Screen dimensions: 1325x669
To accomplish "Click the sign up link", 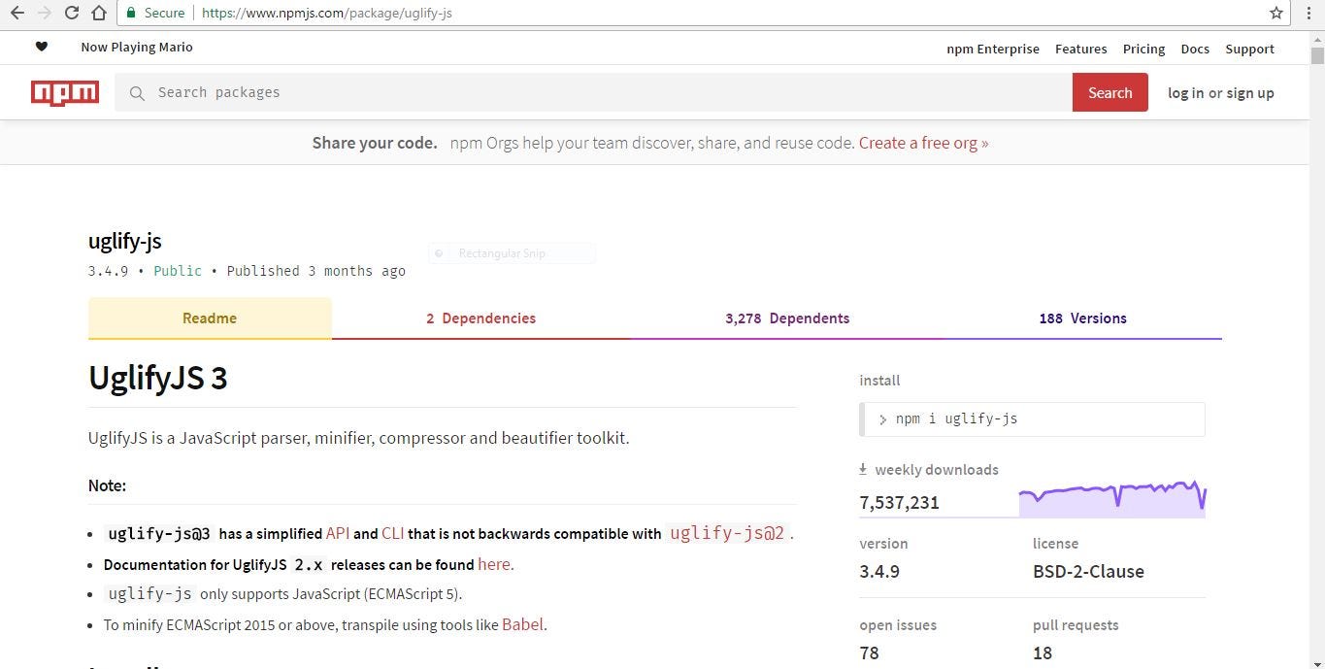I will 1250,93.
